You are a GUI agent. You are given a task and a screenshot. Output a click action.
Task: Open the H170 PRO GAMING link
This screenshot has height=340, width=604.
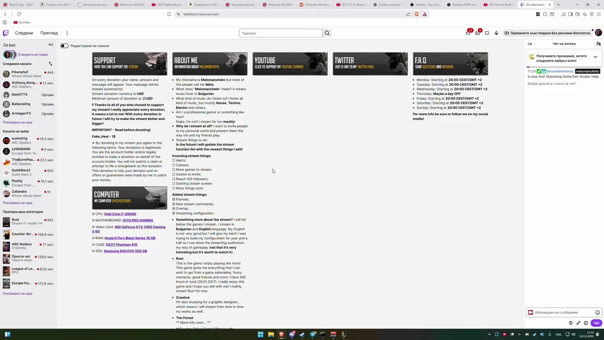(x=138, y=220)
